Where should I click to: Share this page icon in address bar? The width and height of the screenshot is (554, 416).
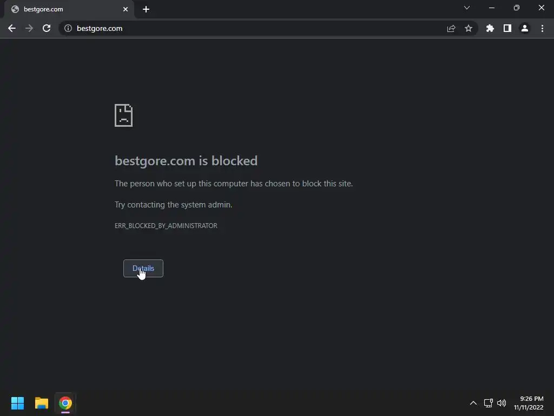pyautogui.click(x=451, y=28)
